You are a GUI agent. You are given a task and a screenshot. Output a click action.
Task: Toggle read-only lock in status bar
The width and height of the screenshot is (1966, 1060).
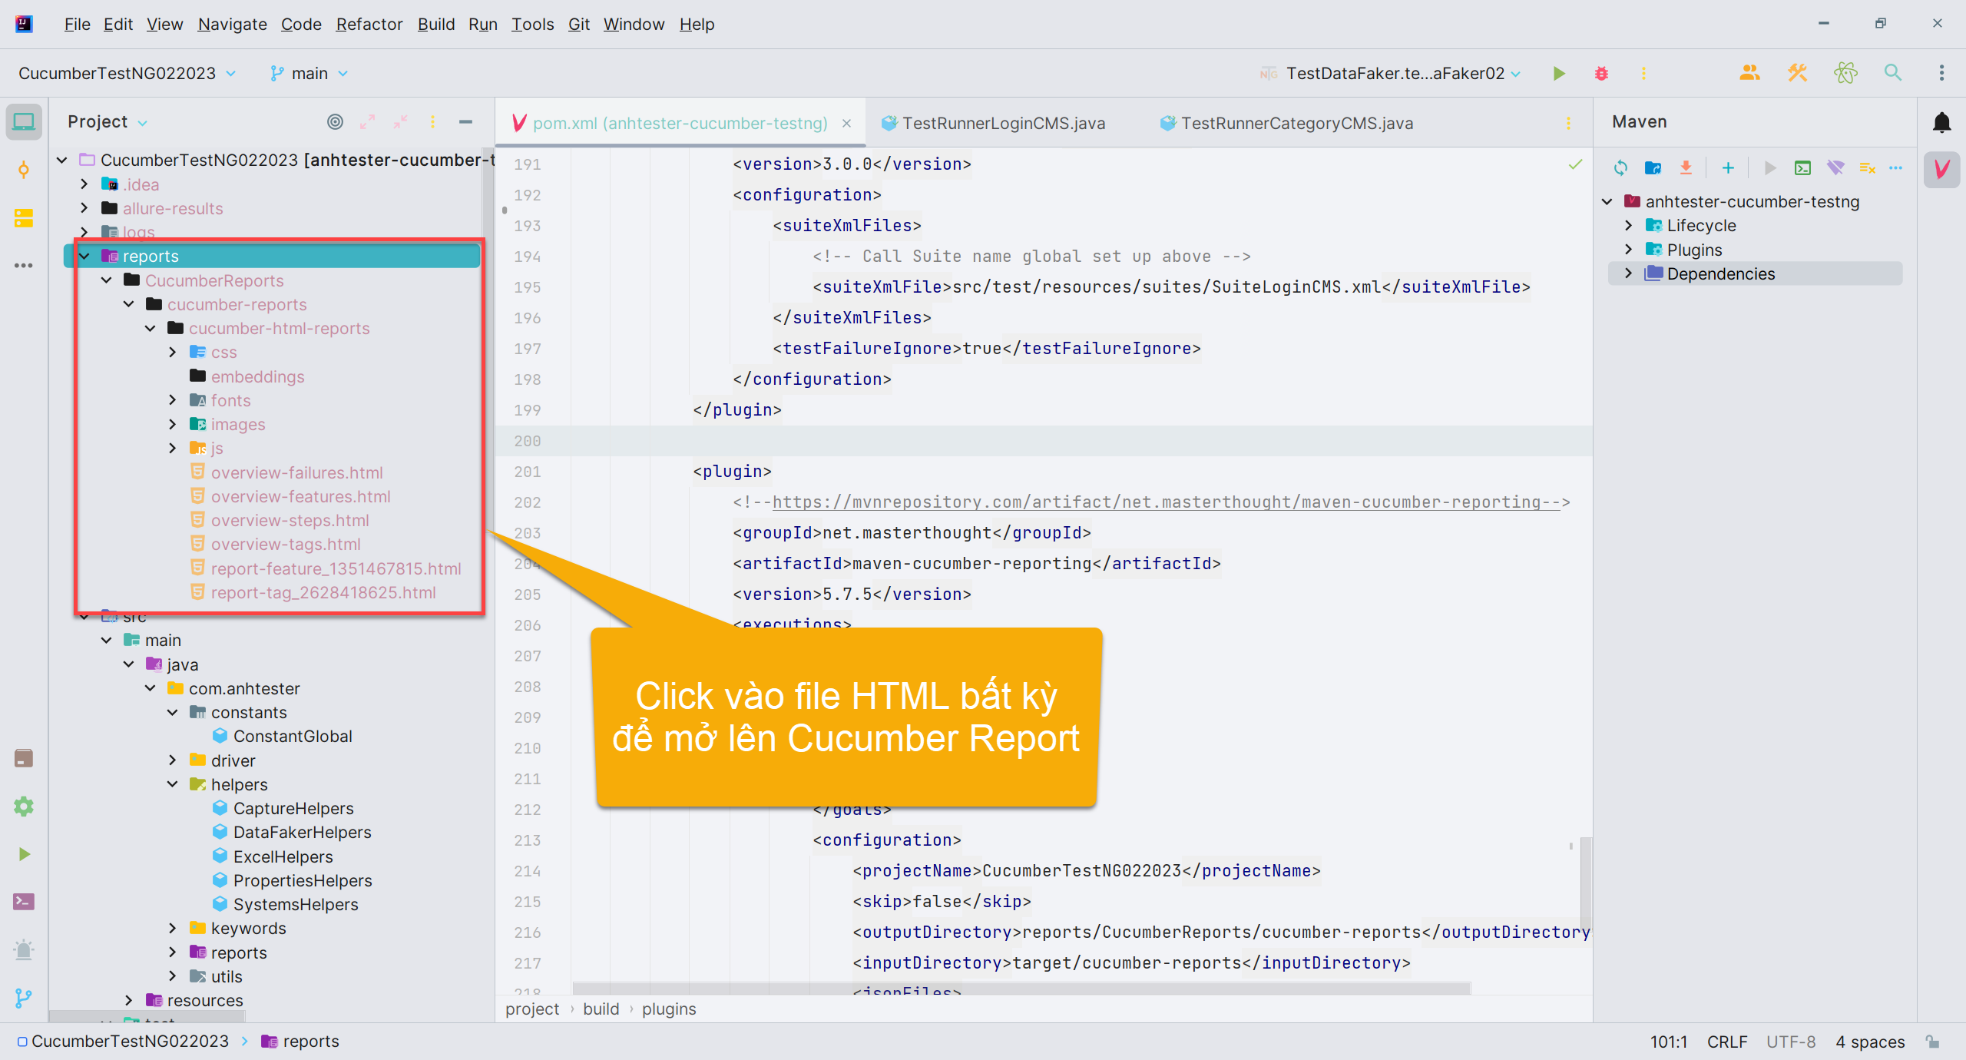(1932, 1042)
